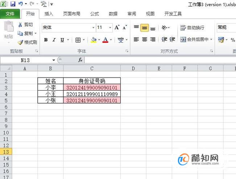Click the Select All corner of the grid
This screenshot has height=179, width=236.
(6, 68)
